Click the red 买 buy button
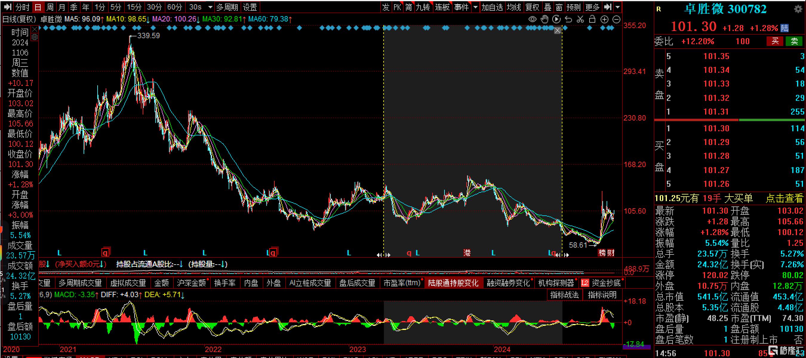 pos(775,41)
